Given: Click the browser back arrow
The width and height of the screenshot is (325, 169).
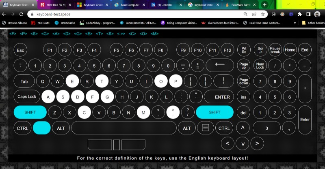Looking at the screenshot, I should tap(4, 14).
